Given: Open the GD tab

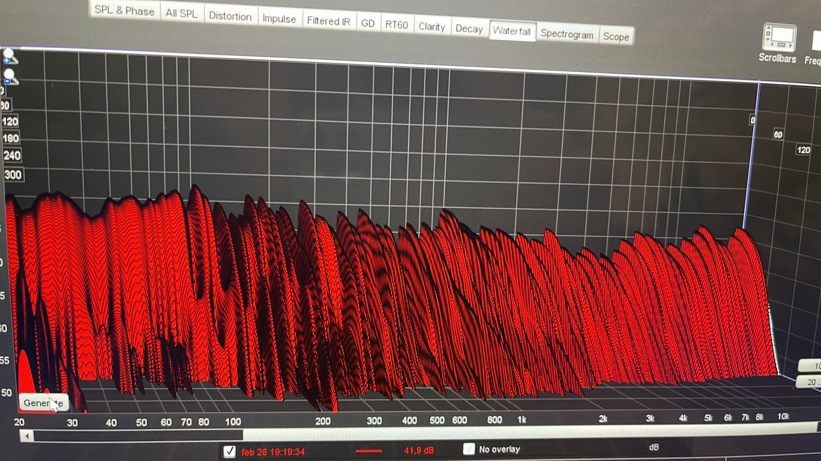Looking at the screenshot, I should (368, 23).
